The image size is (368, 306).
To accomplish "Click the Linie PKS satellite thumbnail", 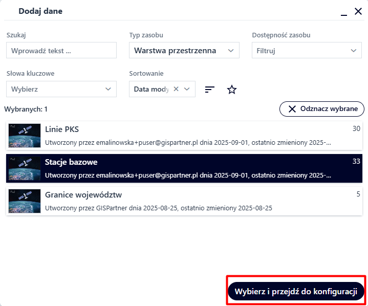I will (x=25, y=136).
